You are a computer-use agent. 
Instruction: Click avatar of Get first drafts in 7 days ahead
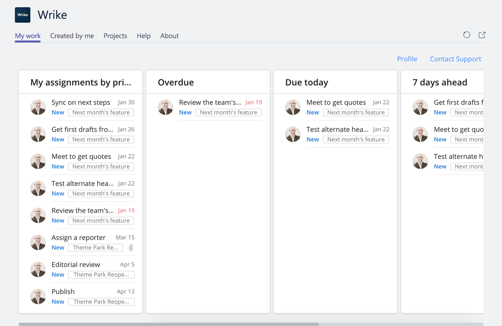(x=420, y=107)
